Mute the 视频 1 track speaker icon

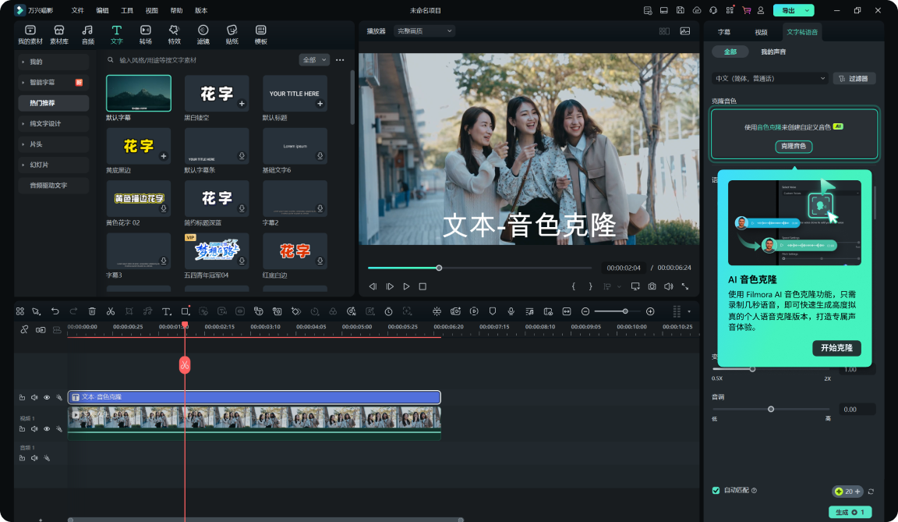point(34,429)
